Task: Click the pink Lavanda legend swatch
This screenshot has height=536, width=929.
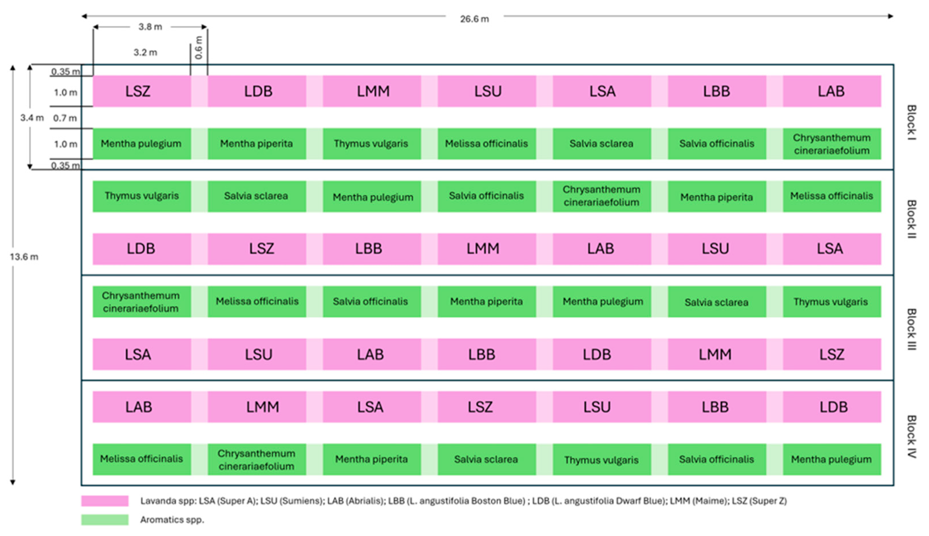Action: [x=104, y=501]
